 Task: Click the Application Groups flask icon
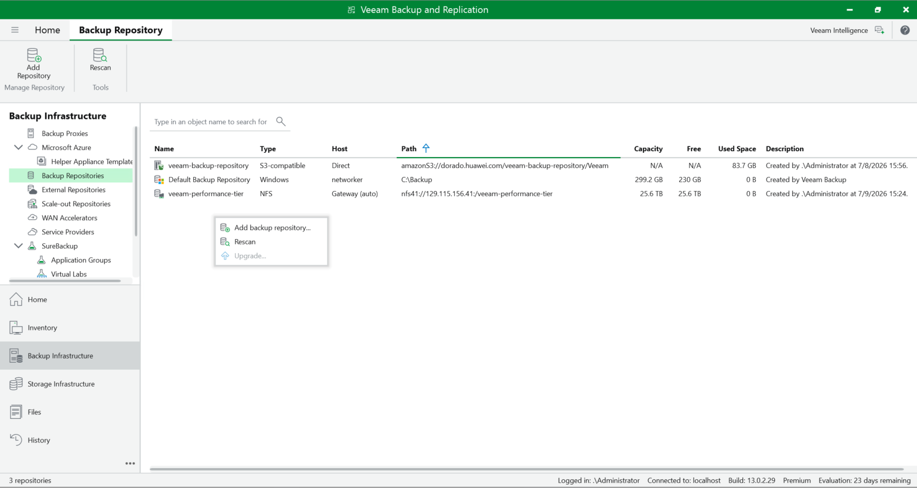[41, 260]
